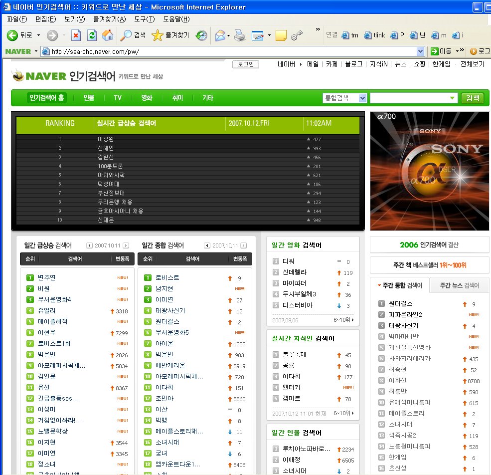The width and height of the screenshot is (491, 475).
Task: Click the green 검색 search button
Action: (473, 98)
